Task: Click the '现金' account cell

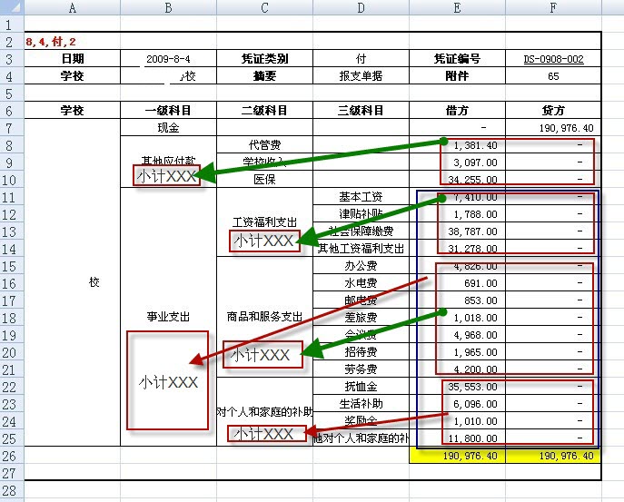Action: 168,128
